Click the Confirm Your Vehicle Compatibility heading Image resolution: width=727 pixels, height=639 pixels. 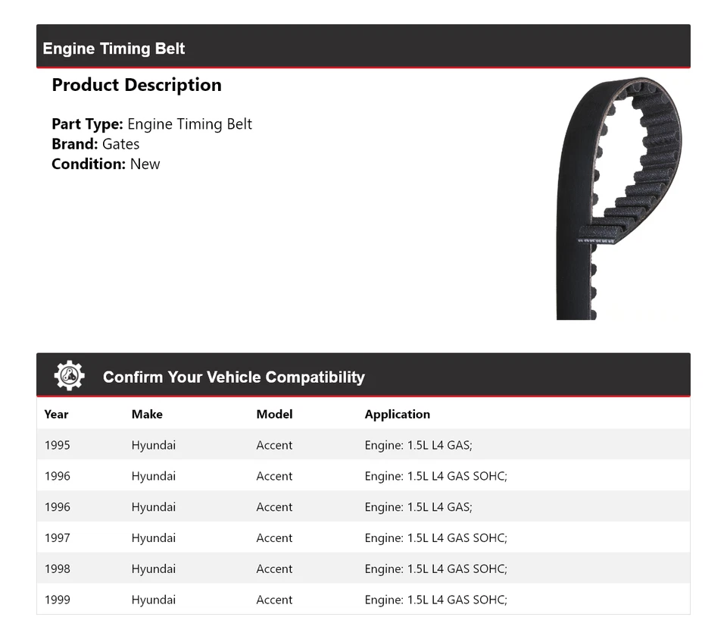[233, 377]
